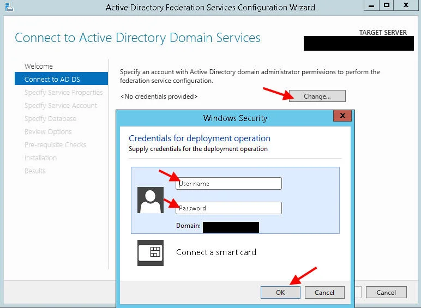Click the smart card icon
This screenshot has height=308, width=421.
point(151,253)
